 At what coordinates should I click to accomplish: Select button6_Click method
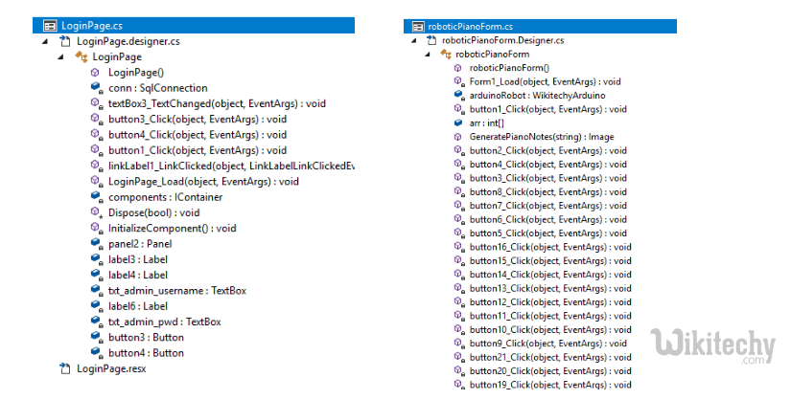547,220
